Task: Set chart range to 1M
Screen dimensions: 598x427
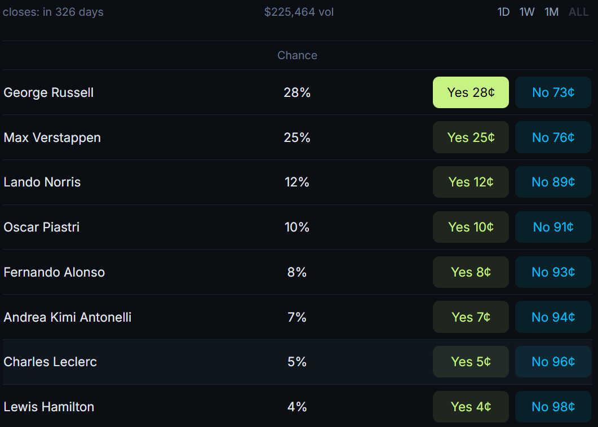Action: pos(551,12)
